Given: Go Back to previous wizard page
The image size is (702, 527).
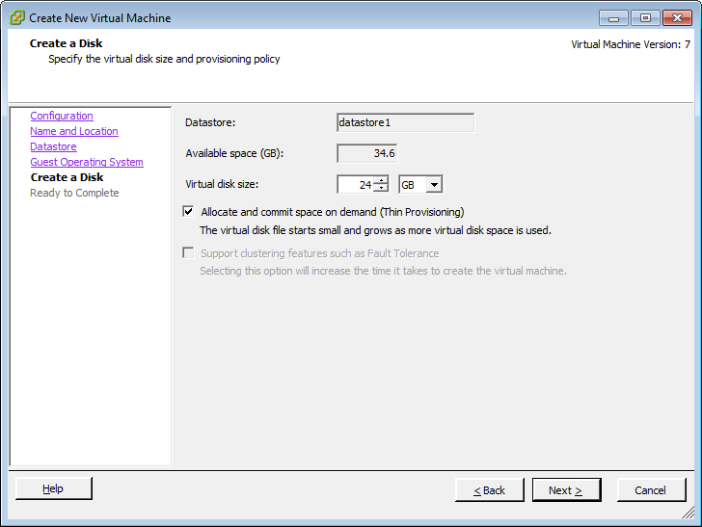Looking at the screenshot, I should [x=489, y=490].
